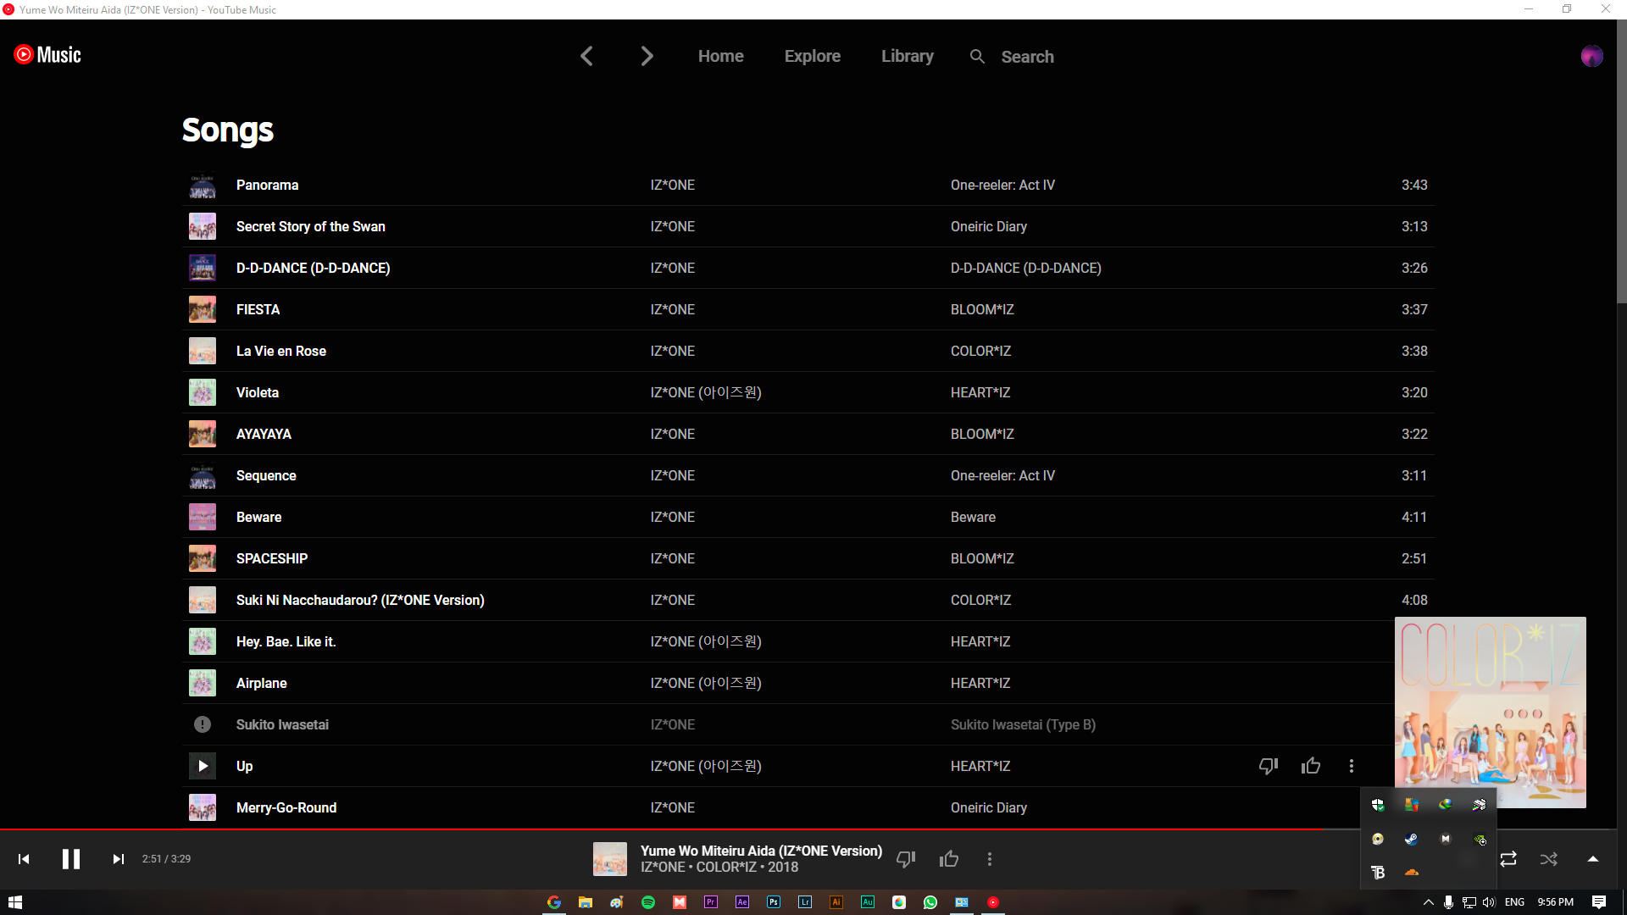This screenshot has width=1627, height=915.
Task: Click the YouTube Music logo
Action: tap(47, 54)
